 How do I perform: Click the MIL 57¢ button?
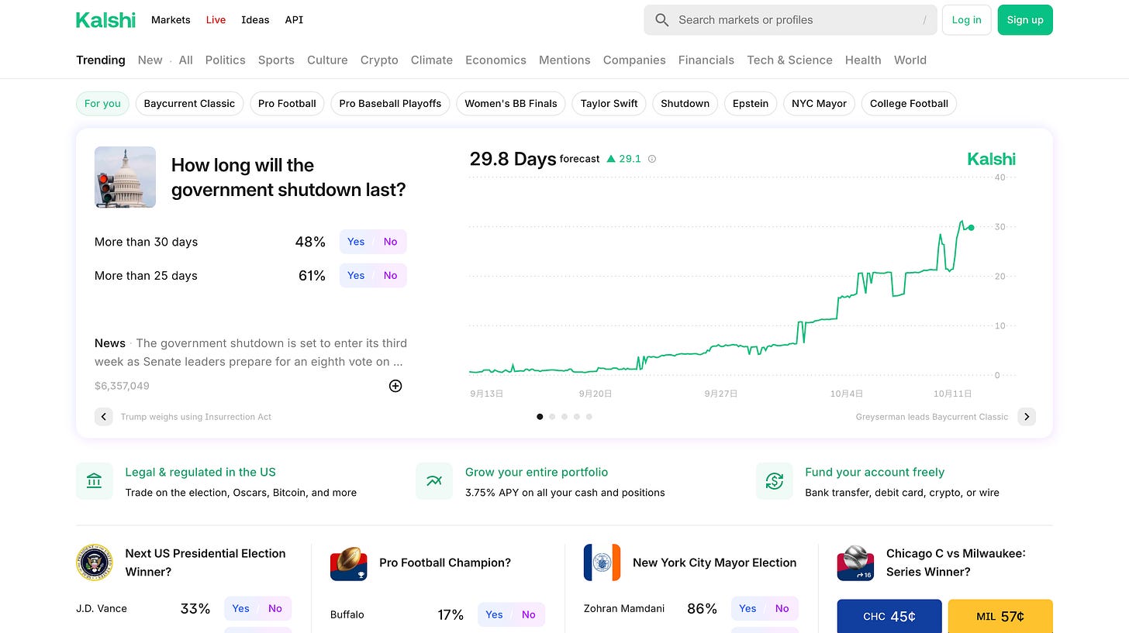(x=1000, y=616)
